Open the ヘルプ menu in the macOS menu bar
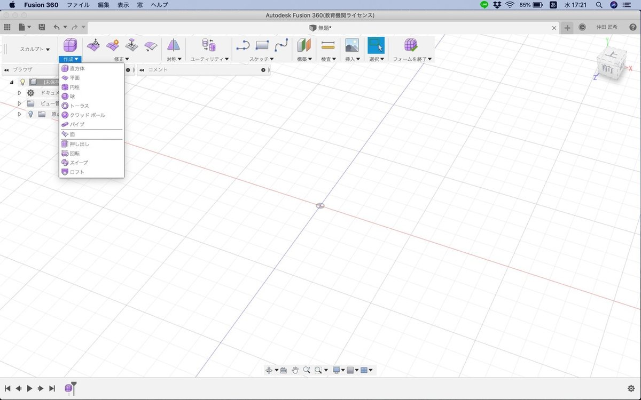This screenshot has width=641, height=400. pyautogui.click(x=160, y=4)
